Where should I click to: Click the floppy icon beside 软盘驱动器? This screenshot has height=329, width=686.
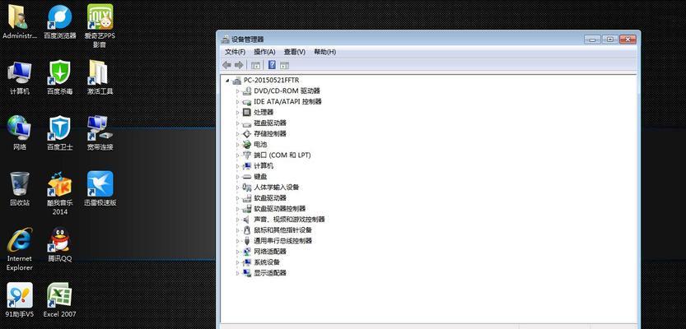tap(247, 198)
